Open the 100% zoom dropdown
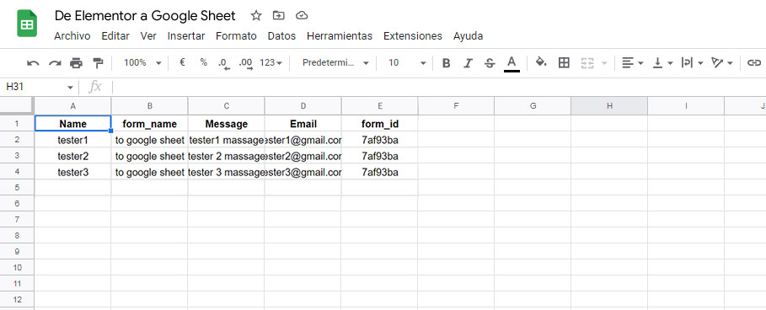 pyautogui.click(x=142, y=63)
